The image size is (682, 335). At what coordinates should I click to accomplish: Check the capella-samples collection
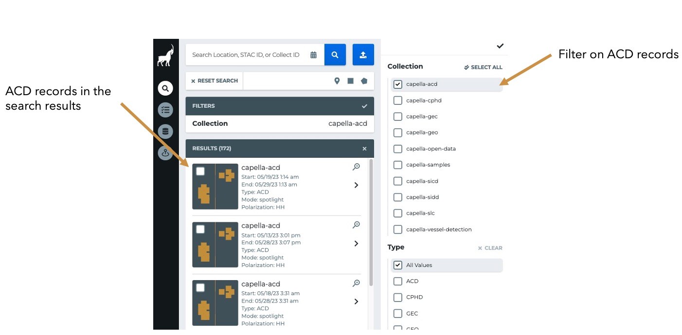[x=398, y=165]
